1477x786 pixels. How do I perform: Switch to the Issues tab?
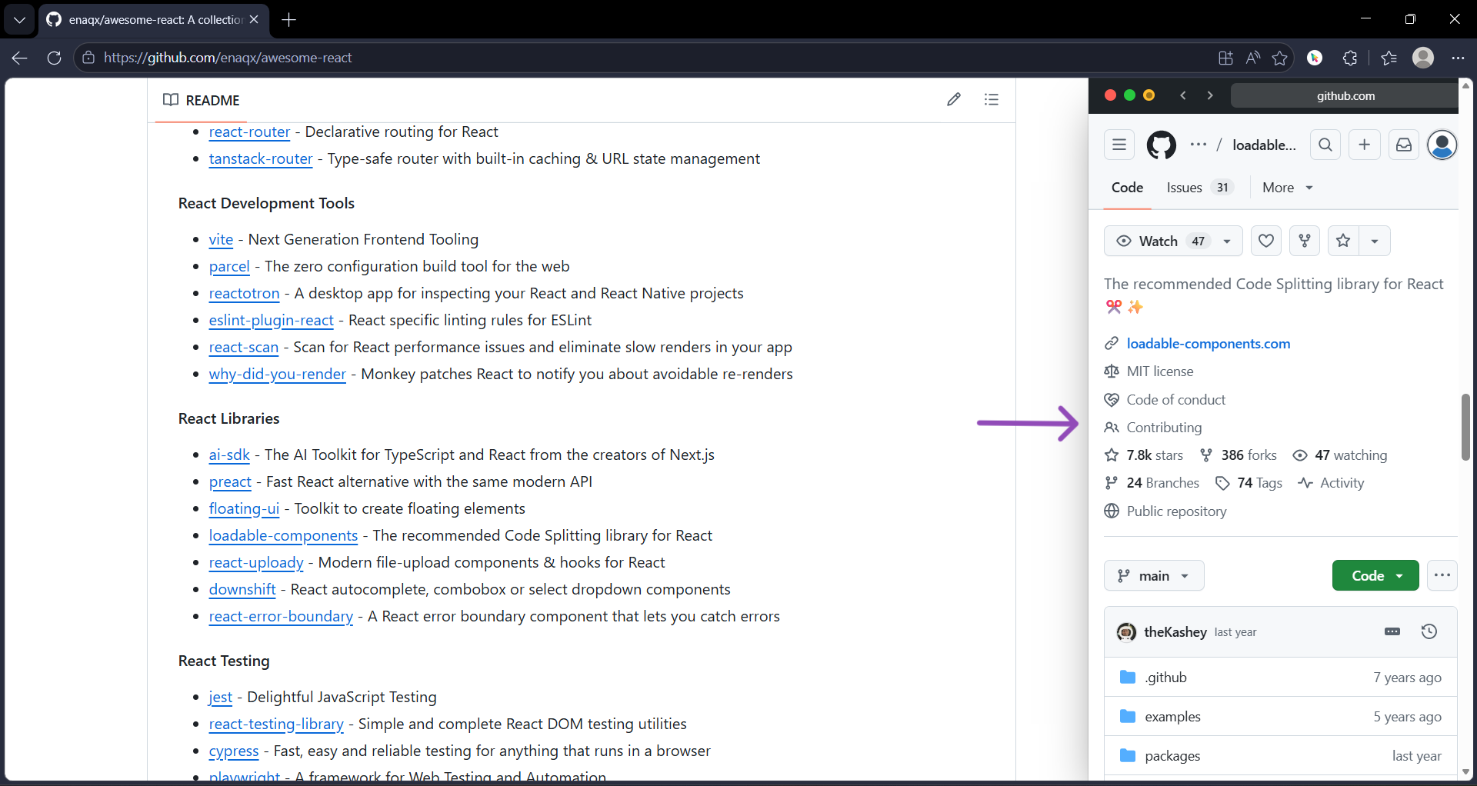pyautogui.click(x=1200, y=188)
